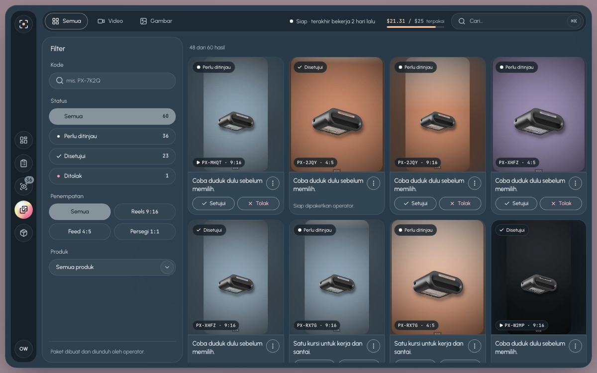
Task: Open the OW user avatar
Action: coord(23,349)
